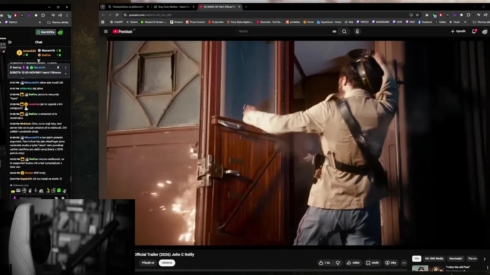This screenshot has width=490, height=275.
Task: Open the browser apps grid icon
Action: point(103,22)
